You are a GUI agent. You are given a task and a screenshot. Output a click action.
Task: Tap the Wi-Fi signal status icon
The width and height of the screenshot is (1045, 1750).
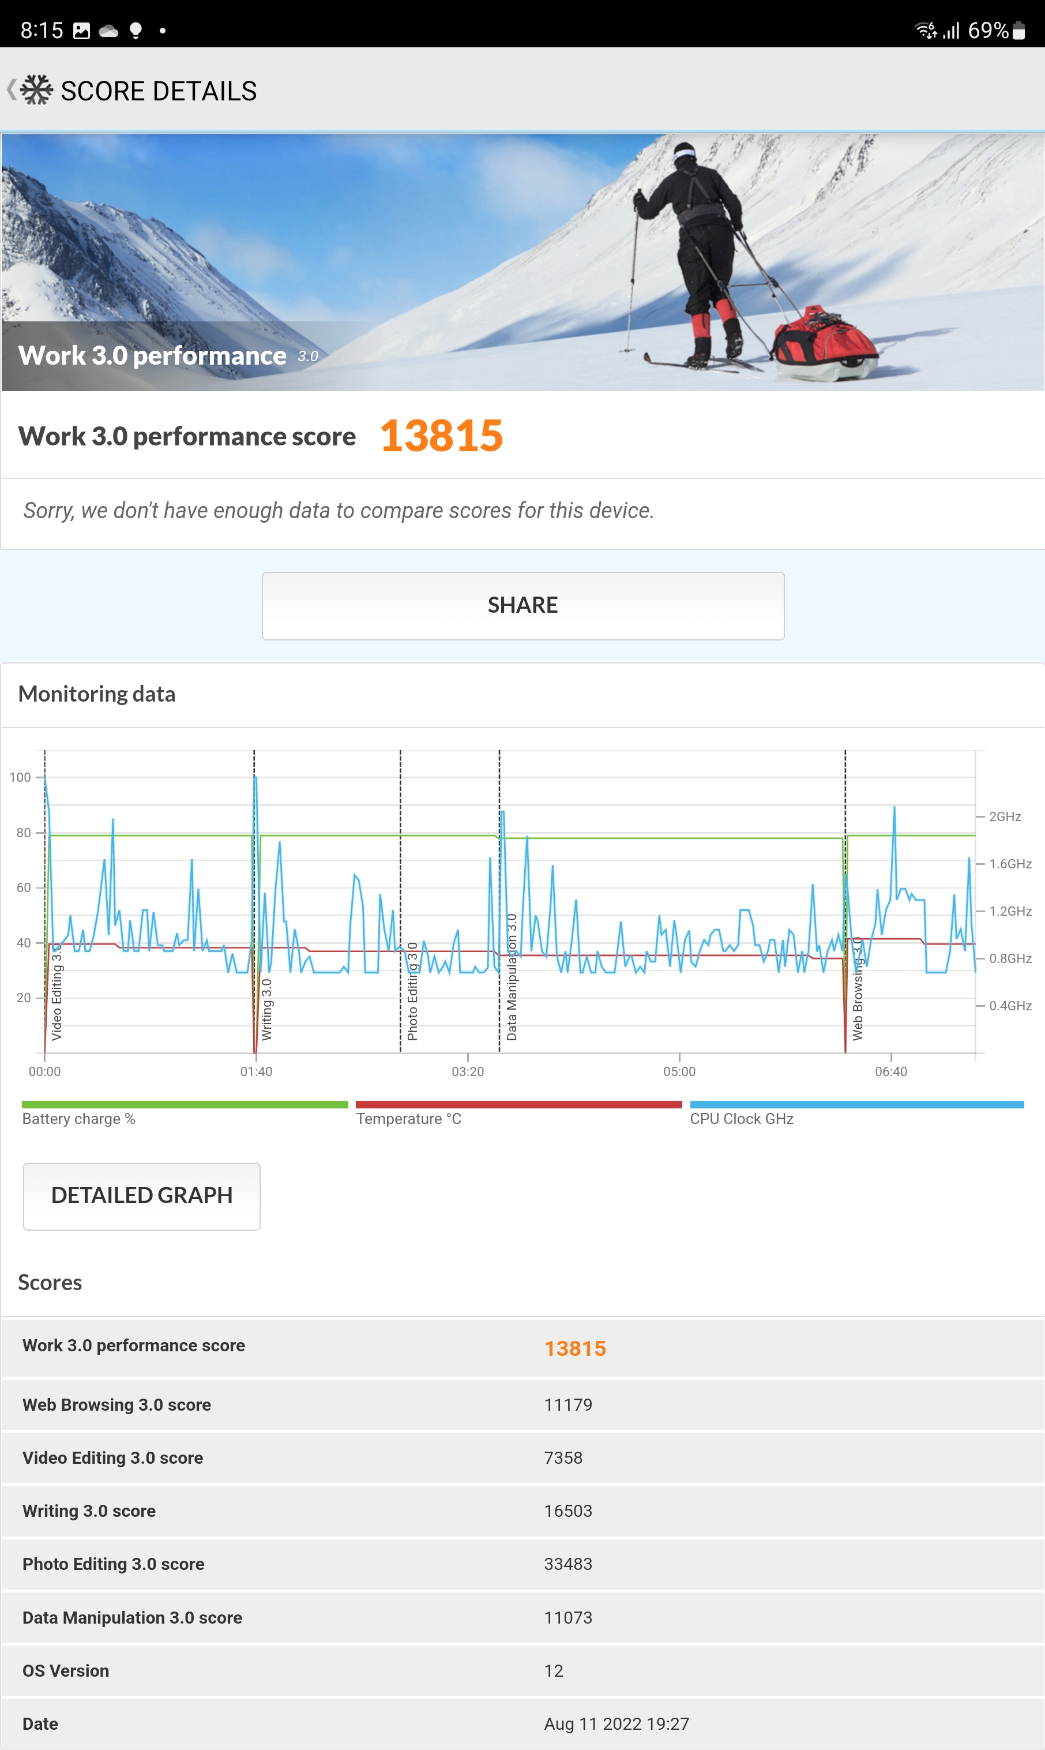(x=925, y=31)
